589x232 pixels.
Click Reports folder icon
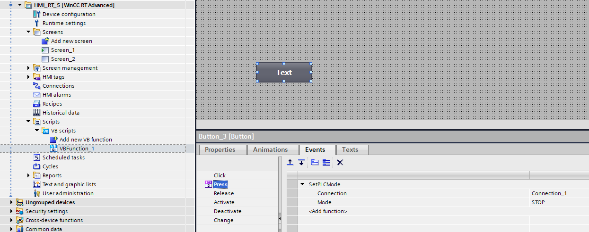click(36, 175)
